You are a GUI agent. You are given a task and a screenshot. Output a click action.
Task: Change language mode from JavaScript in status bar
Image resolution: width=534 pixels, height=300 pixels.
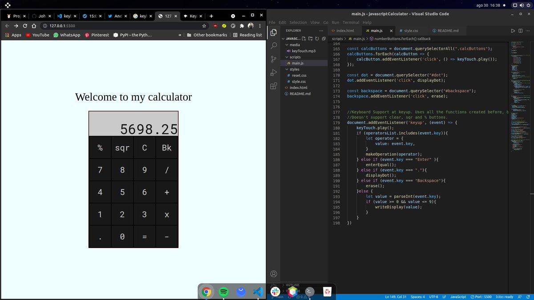pyautogui.click(x=458, y=296)
